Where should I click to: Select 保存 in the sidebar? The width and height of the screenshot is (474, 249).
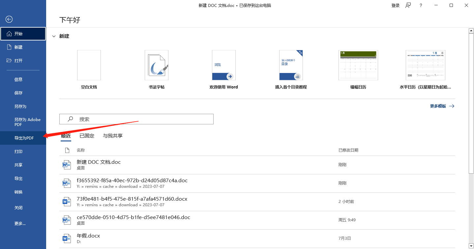pyautogui.click(x=23, y=93)
